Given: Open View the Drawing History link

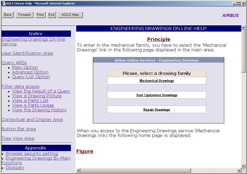Looking at the screenshot, I should [39, 110].
